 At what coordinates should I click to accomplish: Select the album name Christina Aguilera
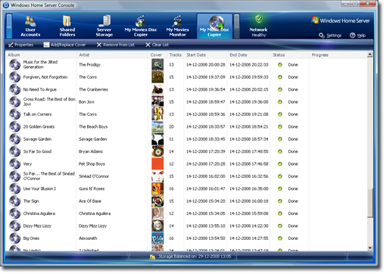[x=39, y=213]
